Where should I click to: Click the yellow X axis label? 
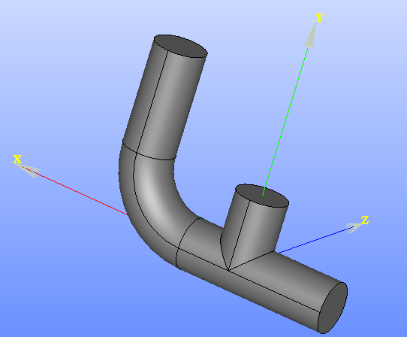tap(17, 159)
